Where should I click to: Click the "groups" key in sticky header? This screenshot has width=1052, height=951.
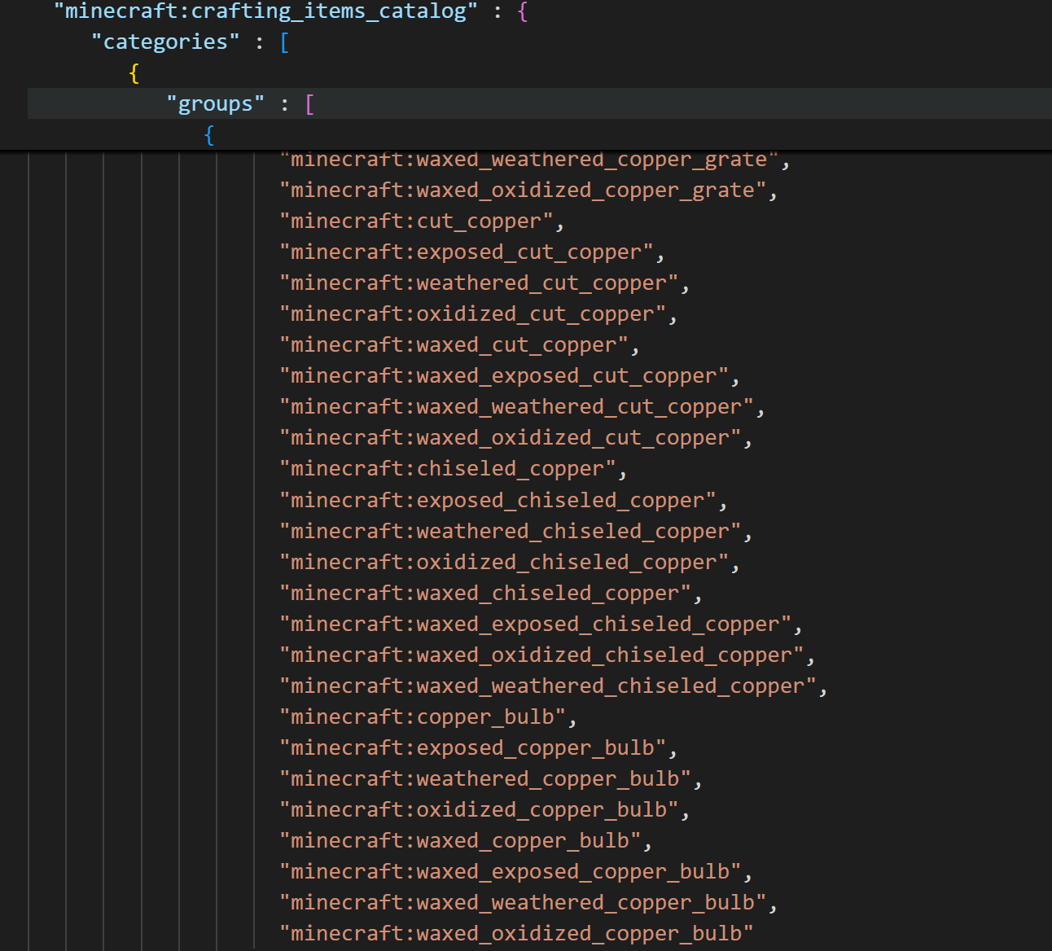(x=216, y=104)
